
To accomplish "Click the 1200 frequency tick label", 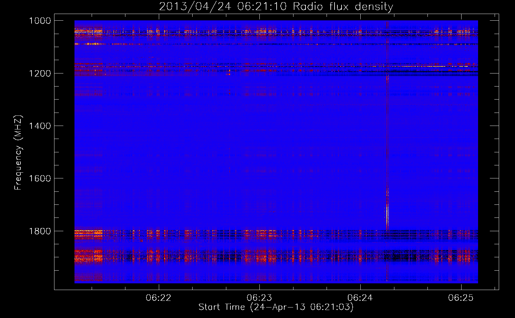I will coord(40,73).
